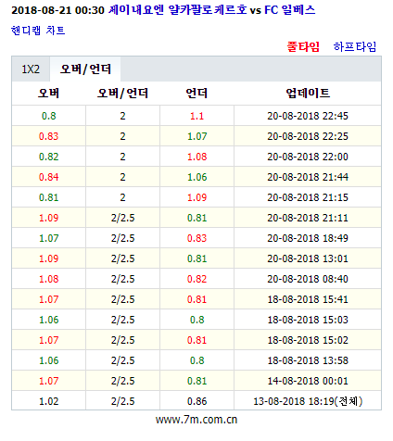The image size is (393, 441).
Task: Click under odds 1.07 in the 22:25 row
Action: click(196, 136)
